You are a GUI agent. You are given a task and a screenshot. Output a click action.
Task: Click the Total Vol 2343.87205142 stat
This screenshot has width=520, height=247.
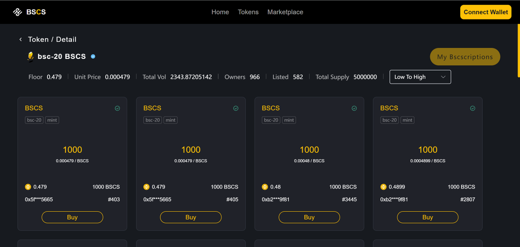point(177,77)
